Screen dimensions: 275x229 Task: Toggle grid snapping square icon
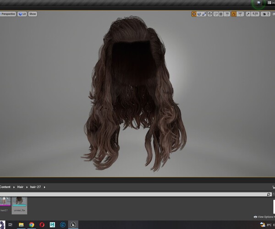click(221, 14)
